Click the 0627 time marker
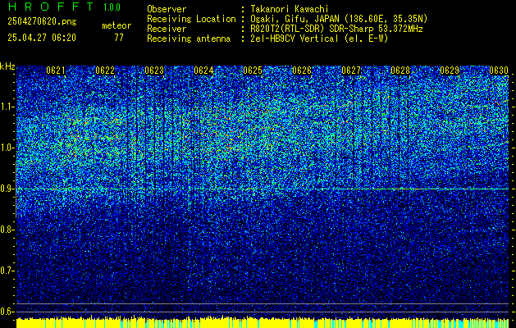The image size is (516, 328). 351,71
